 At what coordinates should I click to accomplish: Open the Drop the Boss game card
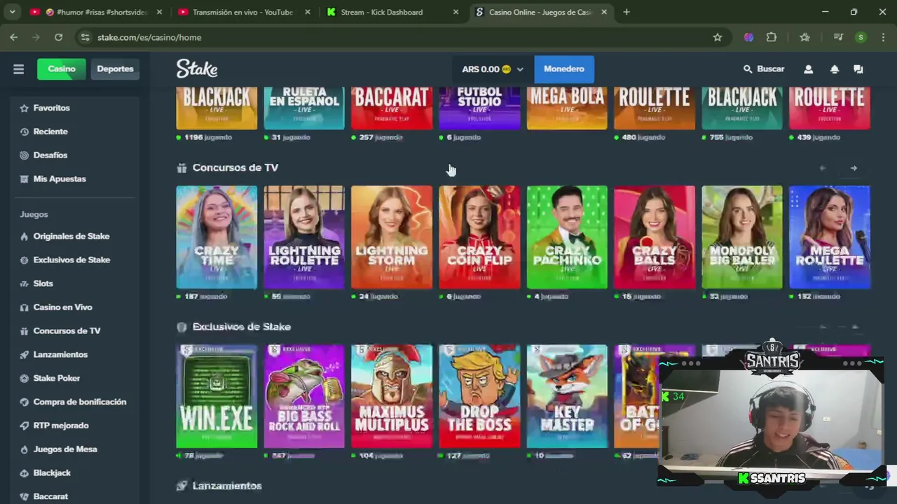pos(479,396)
